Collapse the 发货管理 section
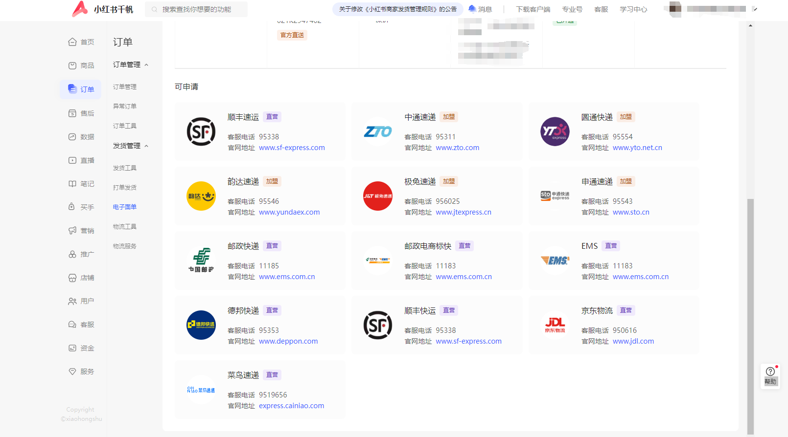 click(146, 146)
